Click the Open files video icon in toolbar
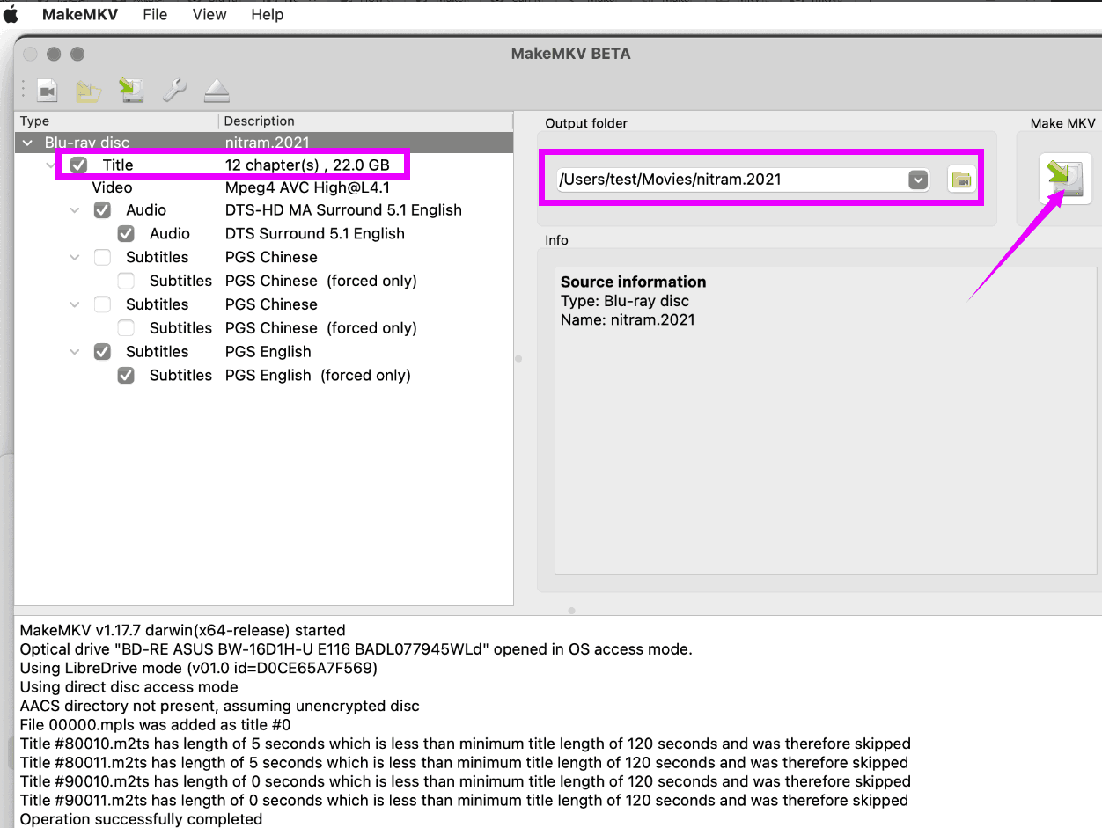1102x828 pixels. point(47,91)
